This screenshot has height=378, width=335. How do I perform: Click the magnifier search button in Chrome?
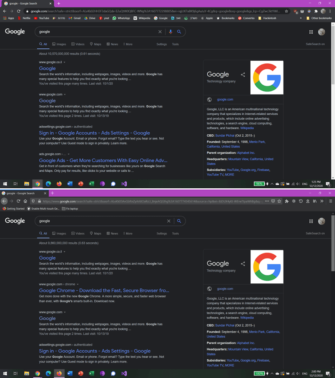tap(179, 32)
